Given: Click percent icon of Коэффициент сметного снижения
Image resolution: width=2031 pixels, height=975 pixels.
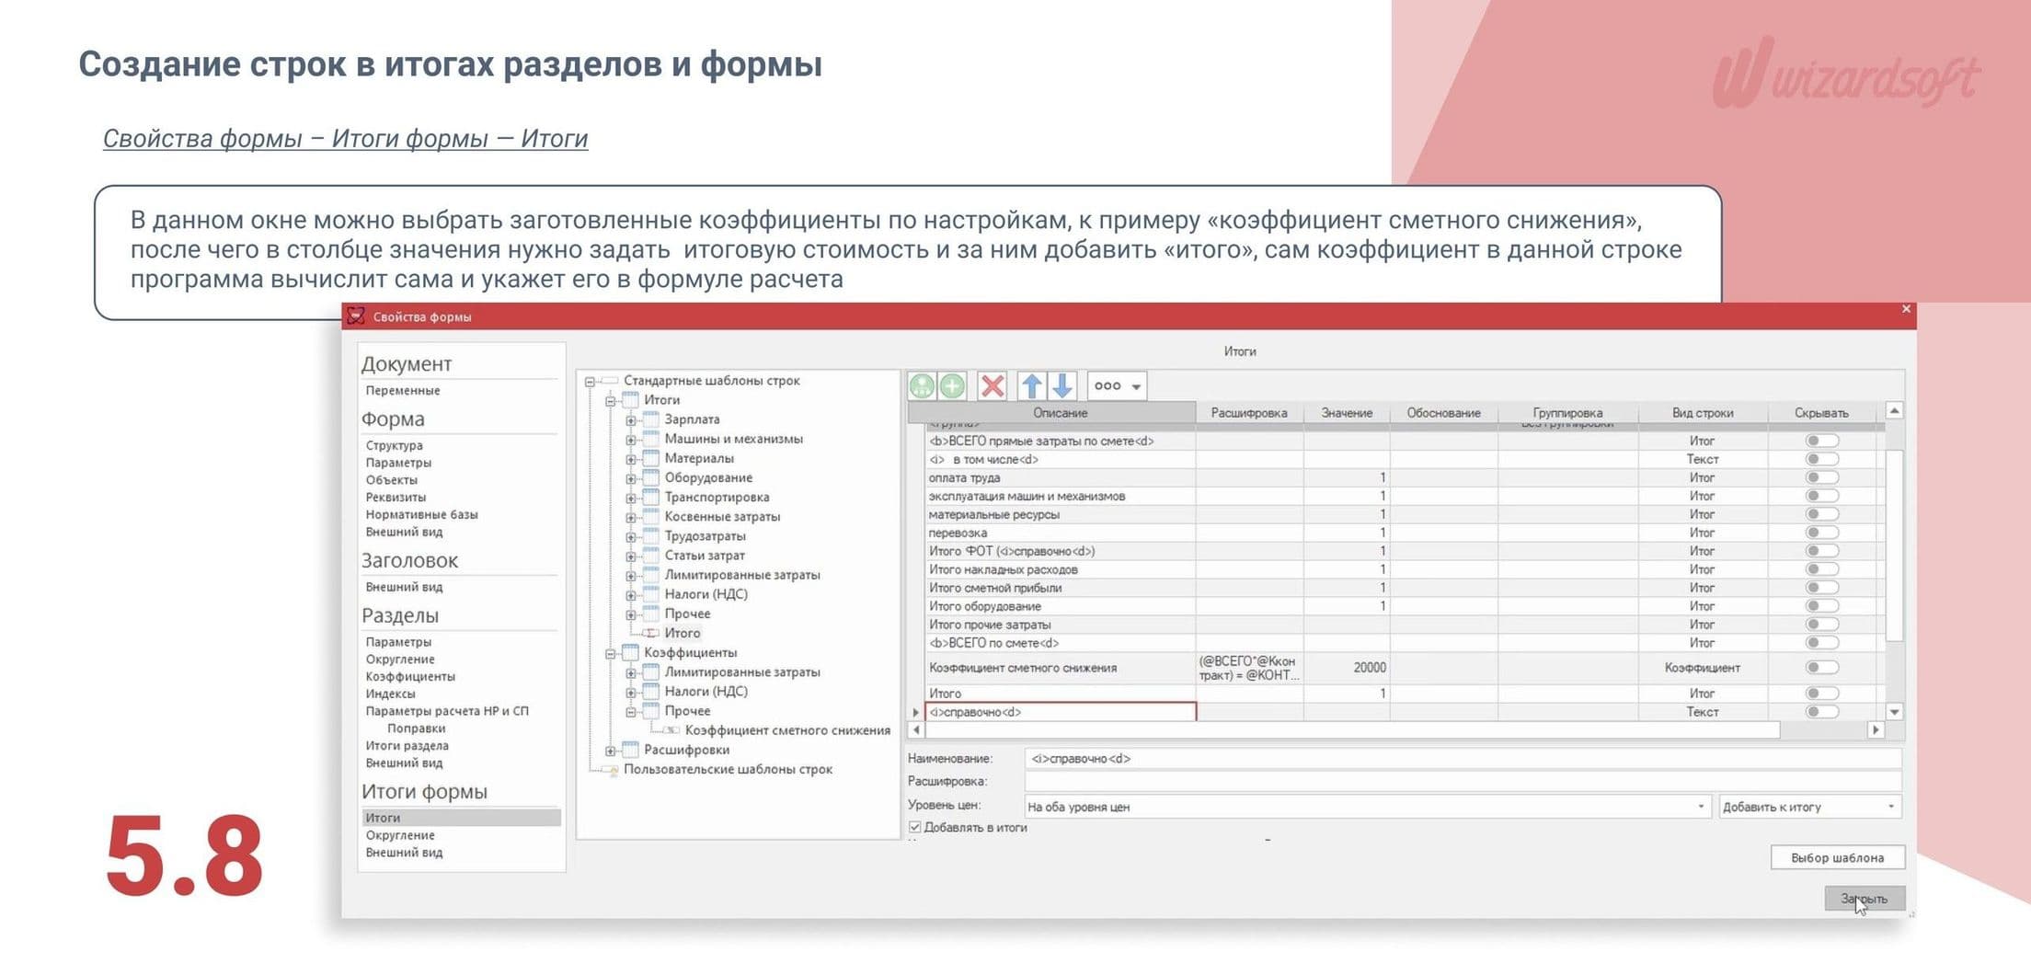Looking at the screenshot, I should pyautogui.click(x=672, y=730).
